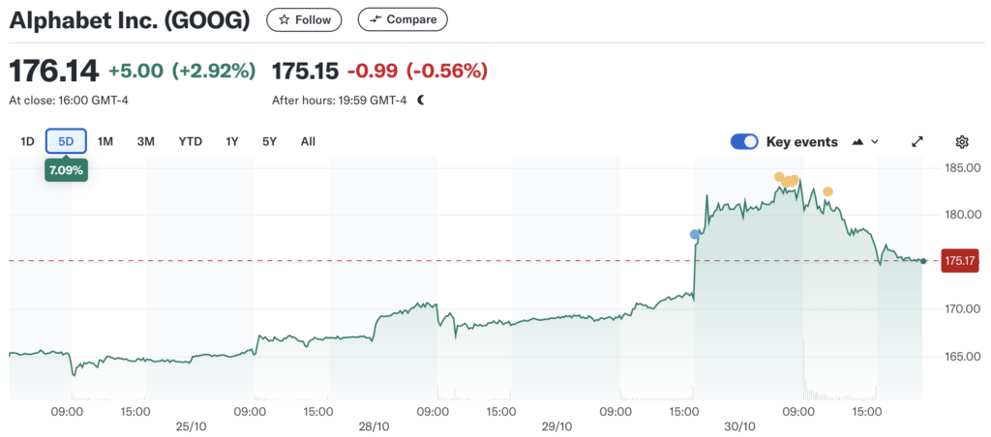Open the chart type mountain icon menu

865,142
